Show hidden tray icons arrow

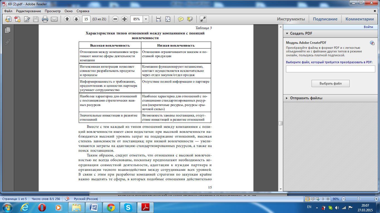317,207
